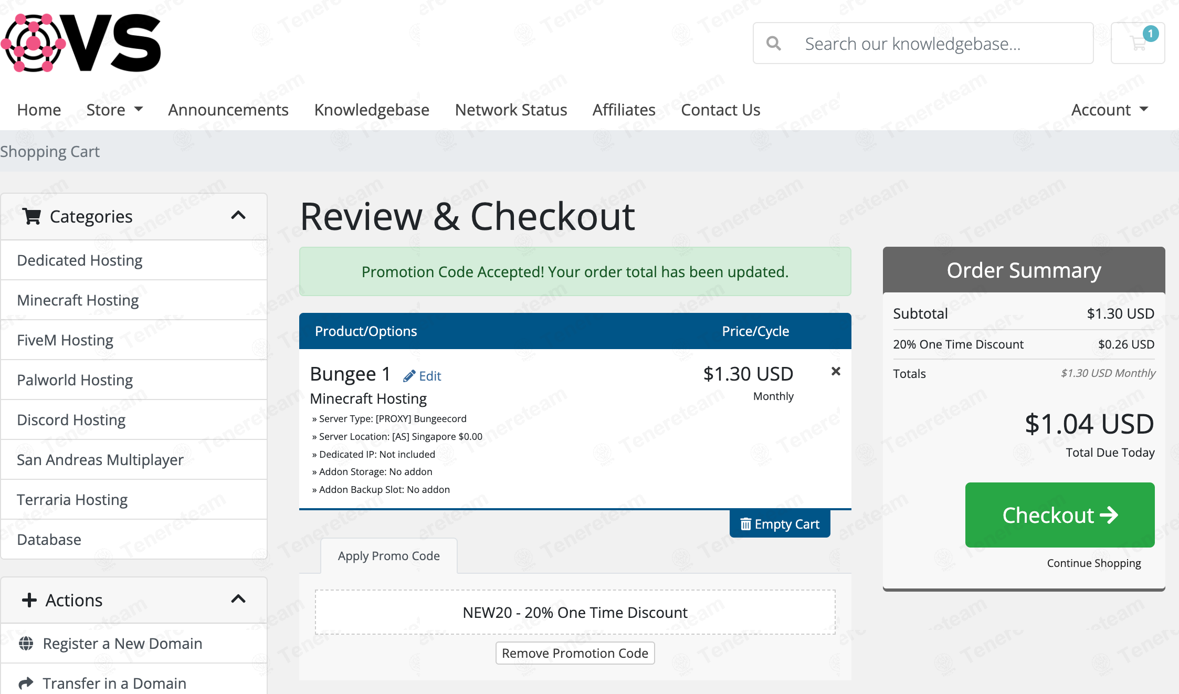Open the Store dropdown menu

(114, 110)
